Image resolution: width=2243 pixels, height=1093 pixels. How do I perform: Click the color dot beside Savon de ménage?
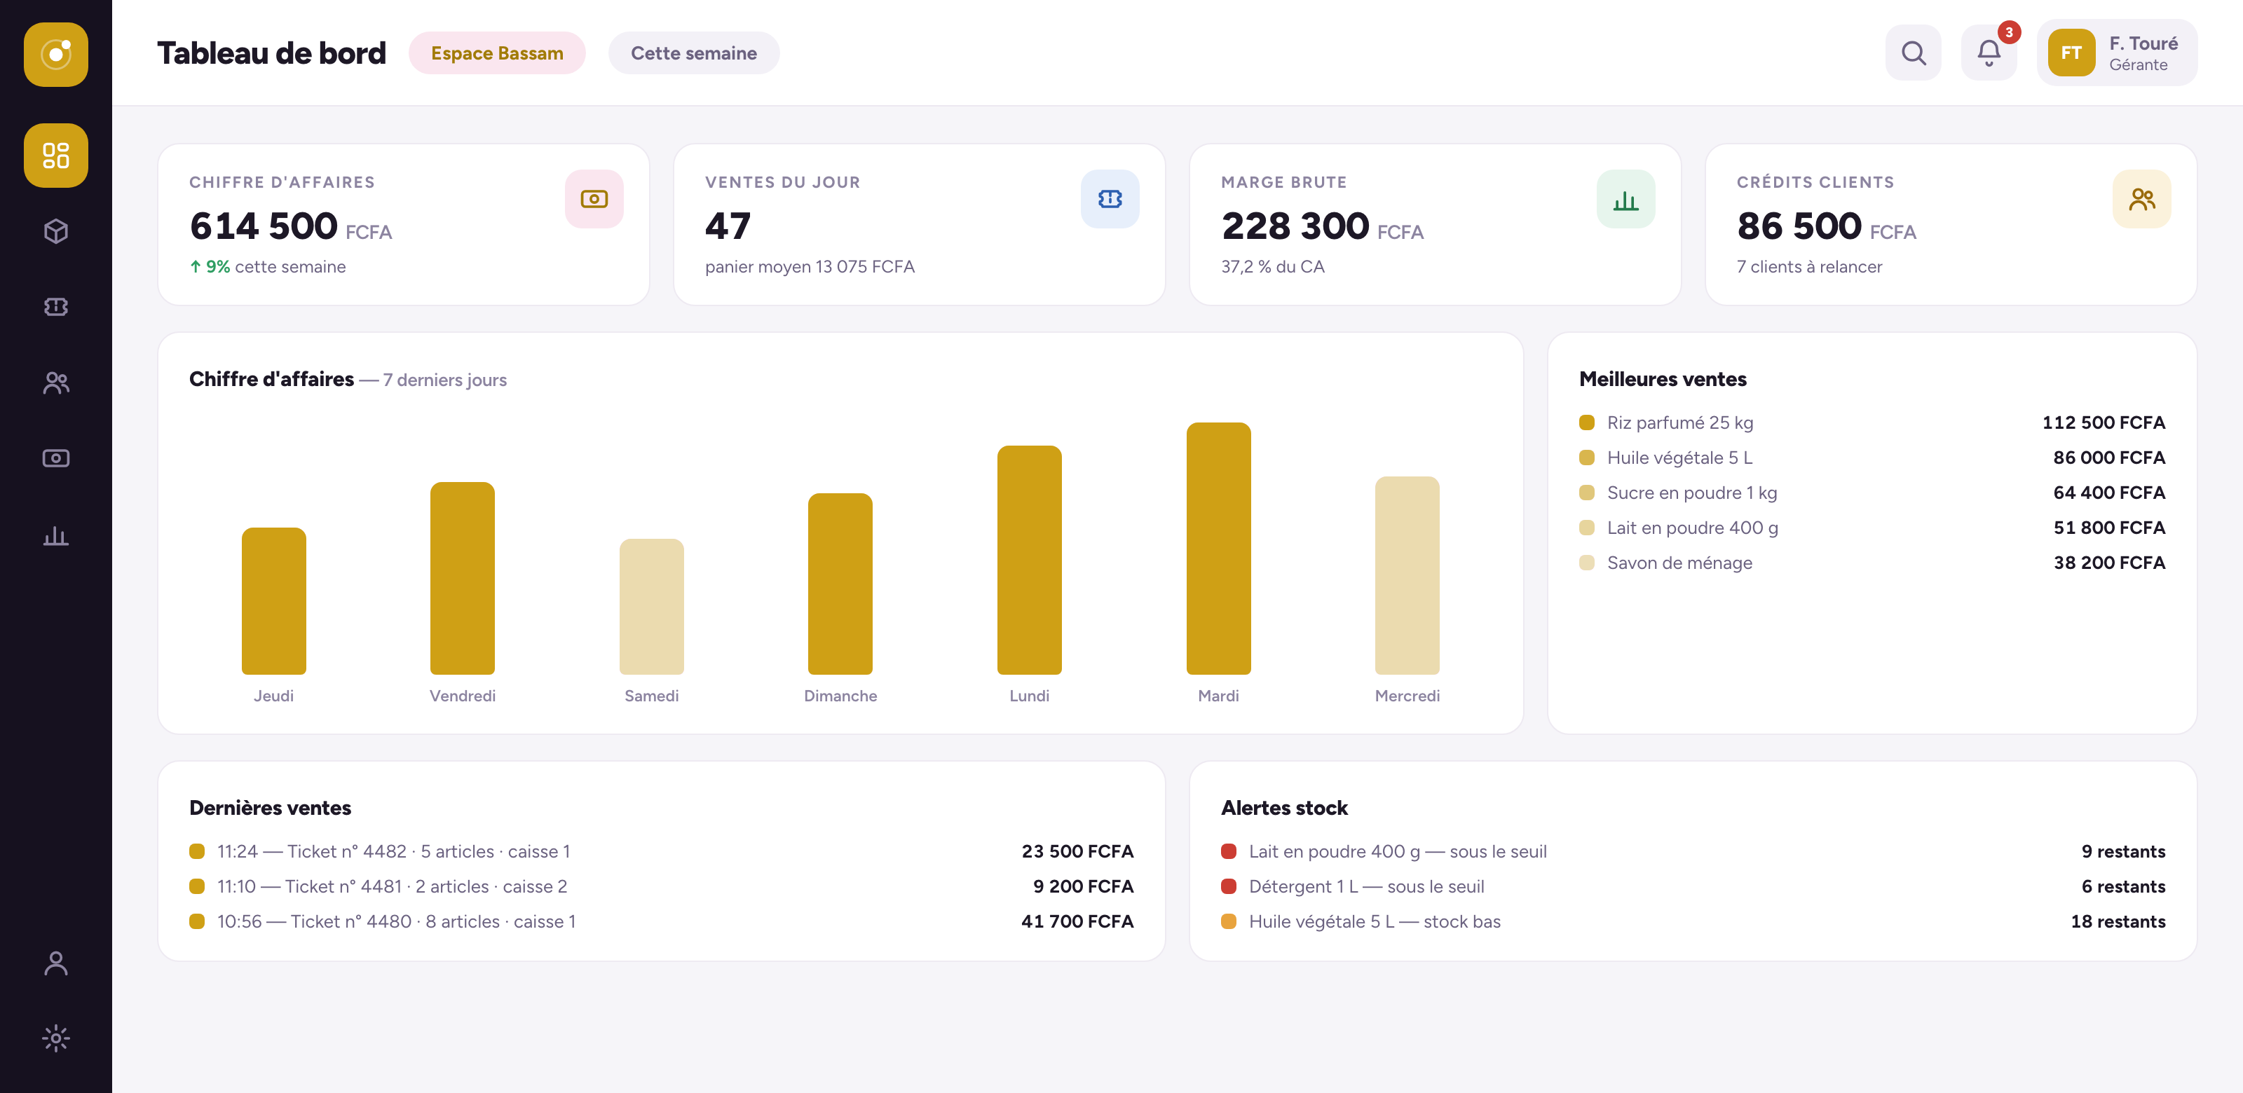[1586, 562]
